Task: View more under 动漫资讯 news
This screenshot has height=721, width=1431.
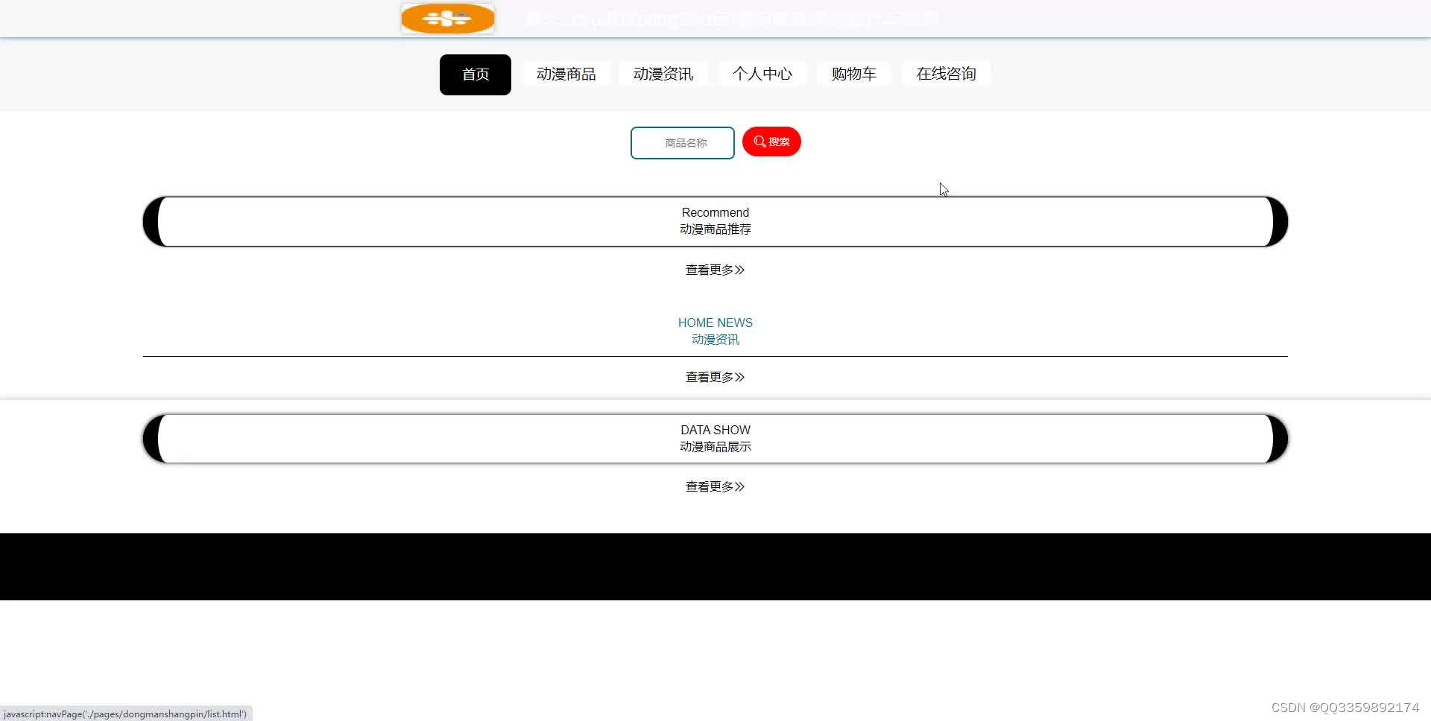Action: [x=715, y=377]
